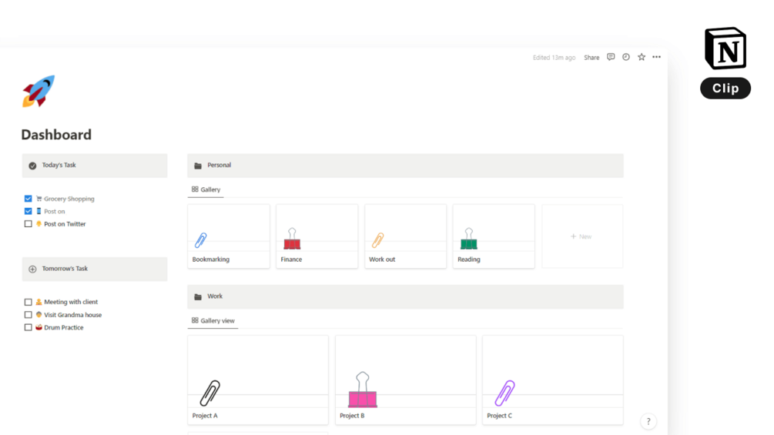Click the blue paperclip on Bookmarking card

201,240
